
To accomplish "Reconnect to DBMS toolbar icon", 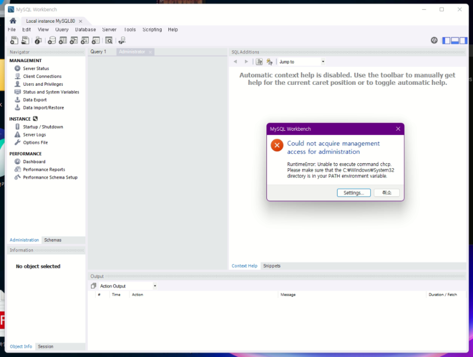I will coord(122,40).
